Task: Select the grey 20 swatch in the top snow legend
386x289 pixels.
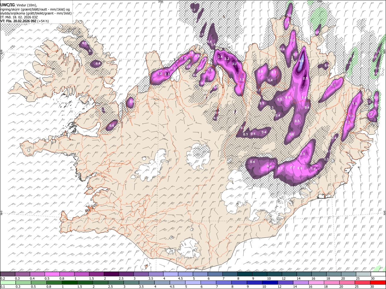Action: click(349, 274)
